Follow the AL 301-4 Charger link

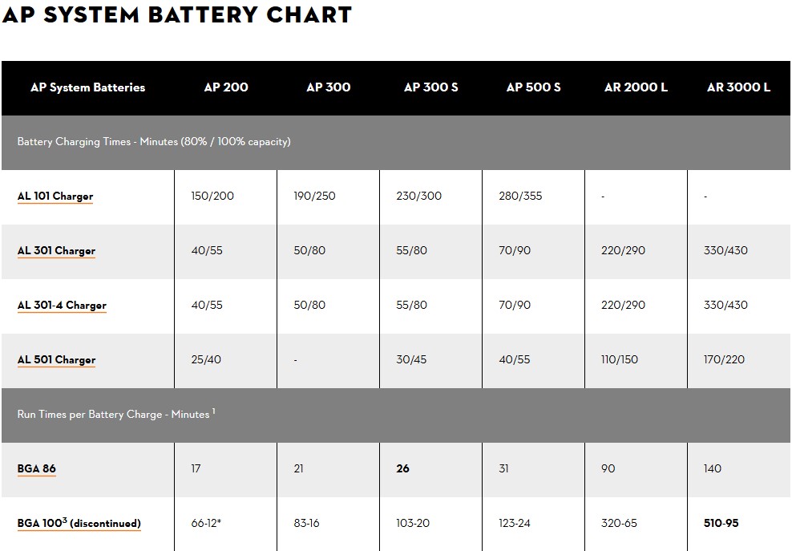pos(62,306)
